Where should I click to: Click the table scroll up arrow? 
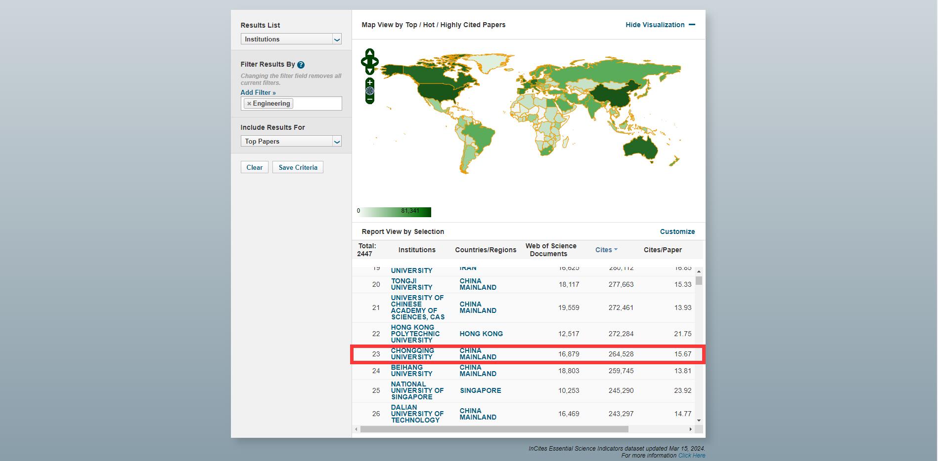(699, 271)
